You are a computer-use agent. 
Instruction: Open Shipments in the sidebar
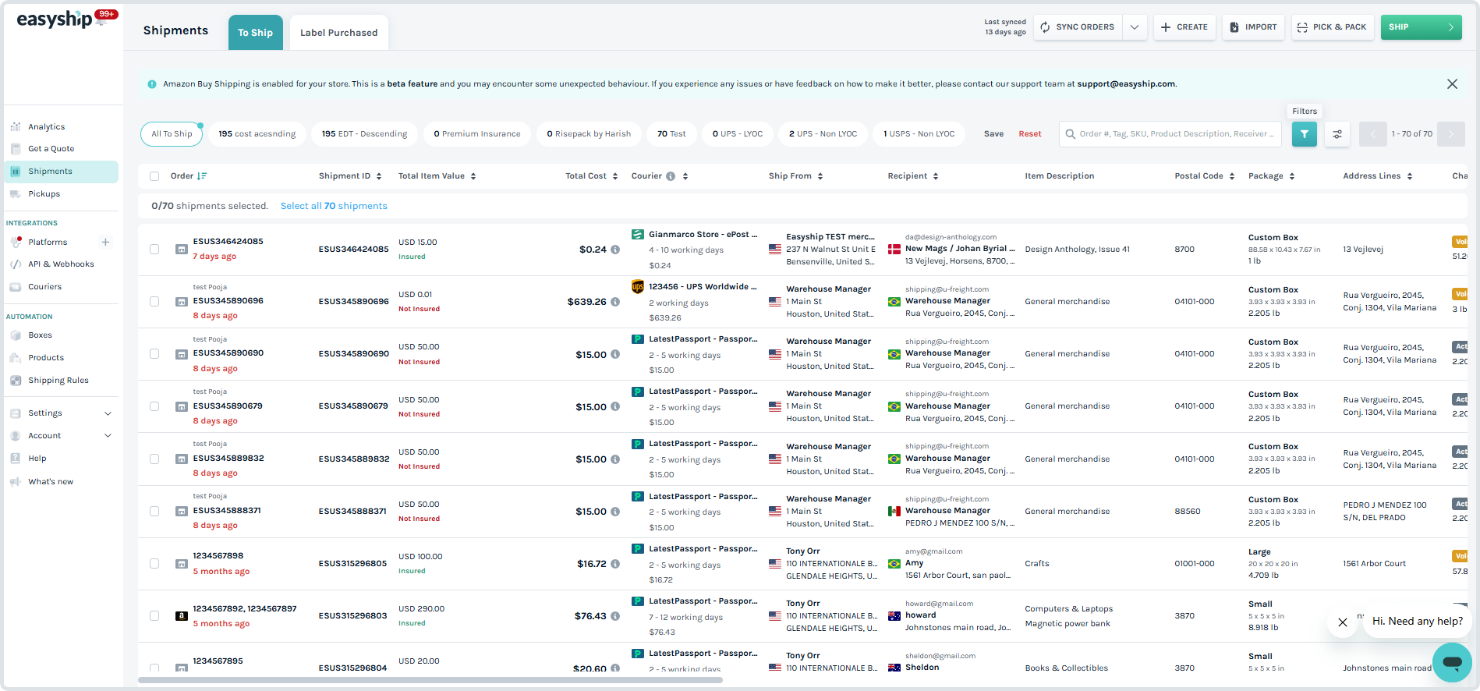(x=62, y=172)
